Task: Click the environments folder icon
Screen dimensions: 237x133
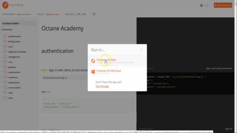Action: pyautogui.click(x=6, y=87)
